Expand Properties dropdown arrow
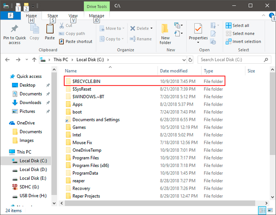276x215 pixels. pos(198,42)
